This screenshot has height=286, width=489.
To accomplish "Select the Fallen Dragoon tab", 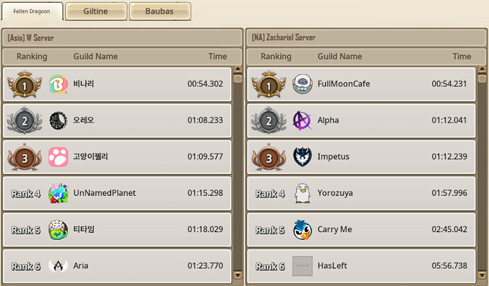I will [x=32, y=11].
